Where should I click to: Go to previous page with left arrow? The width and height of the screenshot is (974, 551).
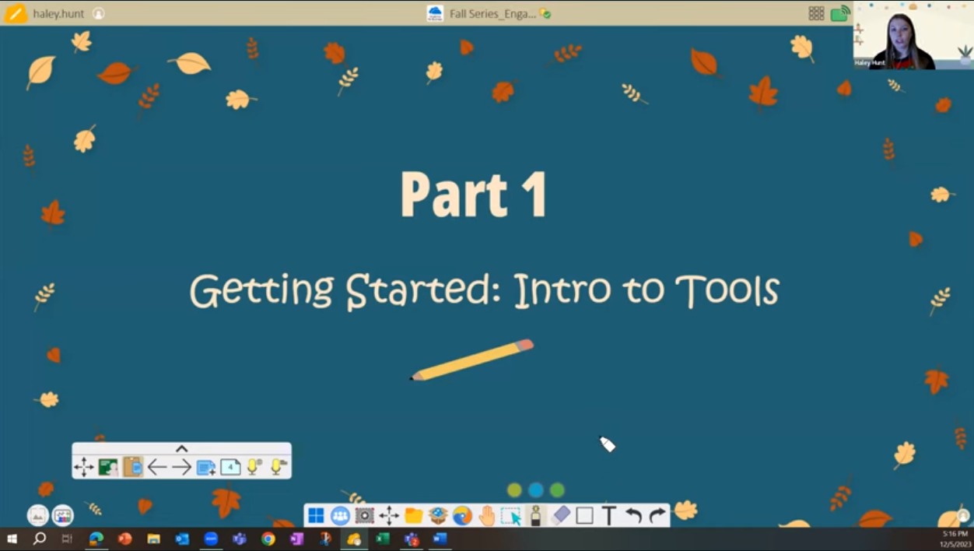click(x=157, y=467)
